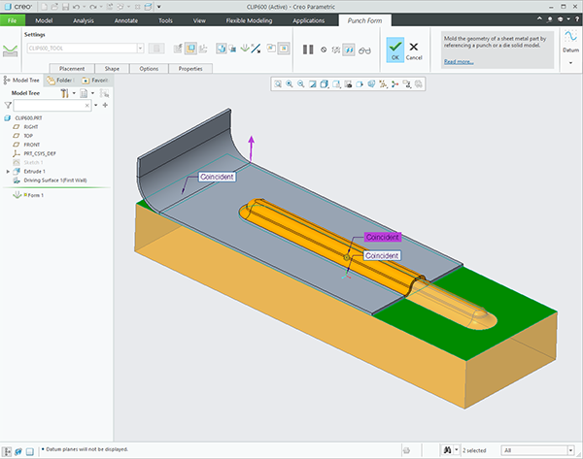Click the New file icon in the quick access toolbar

coord(44,7)
